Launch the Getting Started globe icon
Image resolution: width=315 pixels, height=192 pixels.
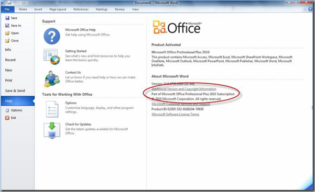[52, 57]
